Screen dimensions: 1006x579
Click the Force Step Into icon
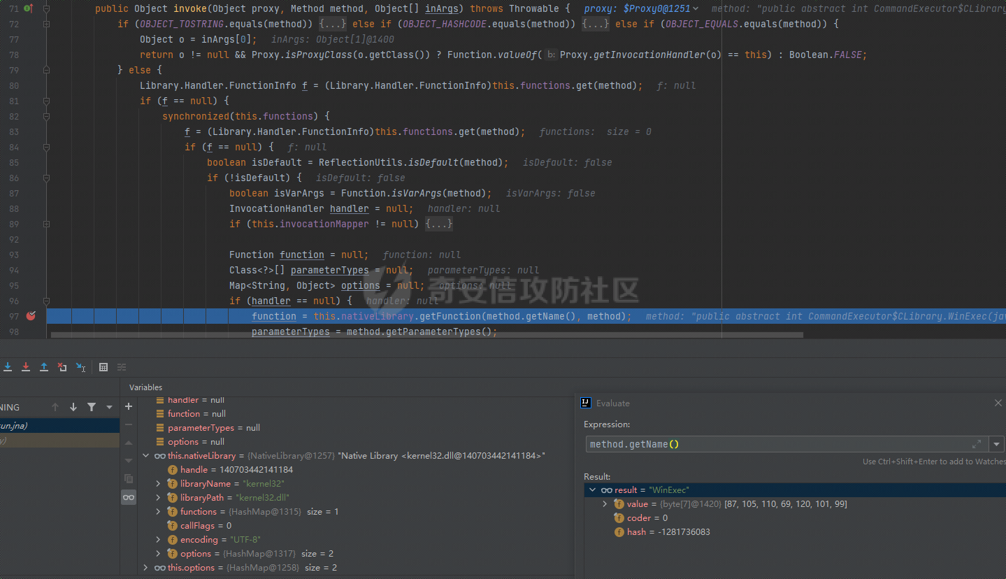click(x=26, y=367)
